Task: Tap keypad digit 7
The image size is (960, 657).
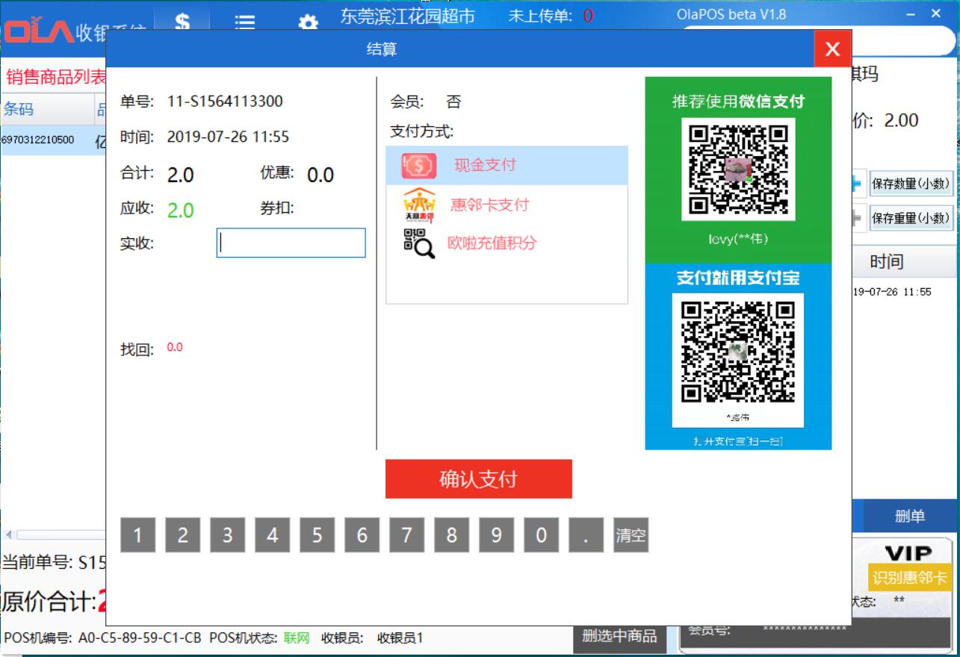Action: (x=407, y=535)
